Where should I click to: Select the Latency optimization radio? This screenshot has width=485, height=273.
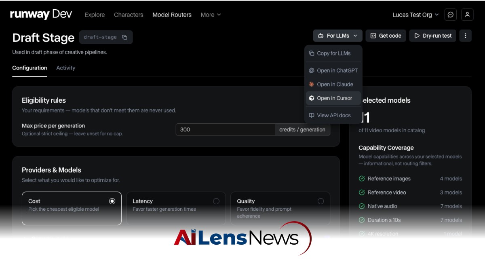click(216, 201)
